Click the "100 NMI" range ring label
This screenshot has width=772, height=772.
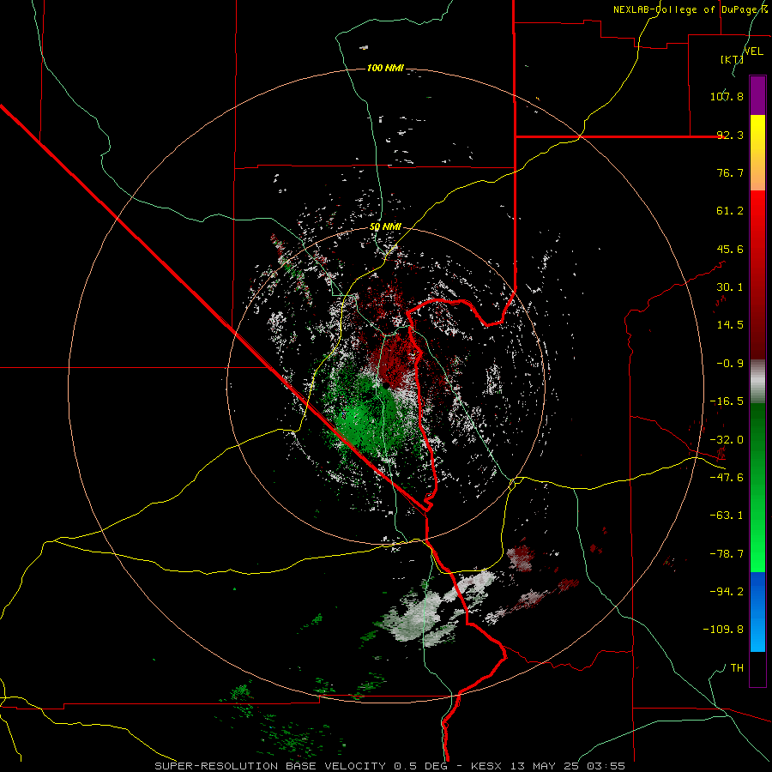coord(385,68)
